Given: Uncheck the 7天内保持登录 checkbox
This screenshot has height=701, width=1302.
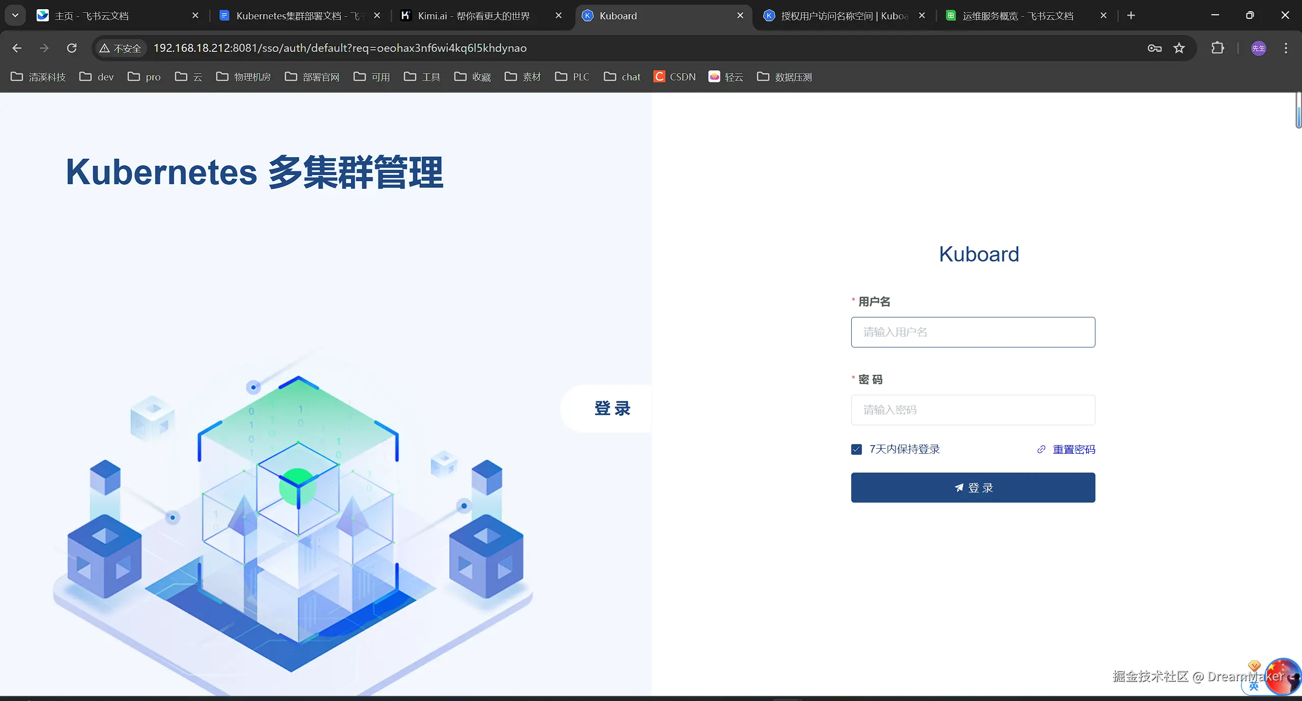Looking at the screenshot, I should tap(856, 449).
